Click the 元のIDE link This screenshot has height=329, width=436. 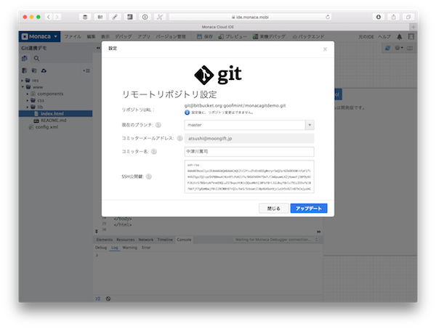coord(366,37)
